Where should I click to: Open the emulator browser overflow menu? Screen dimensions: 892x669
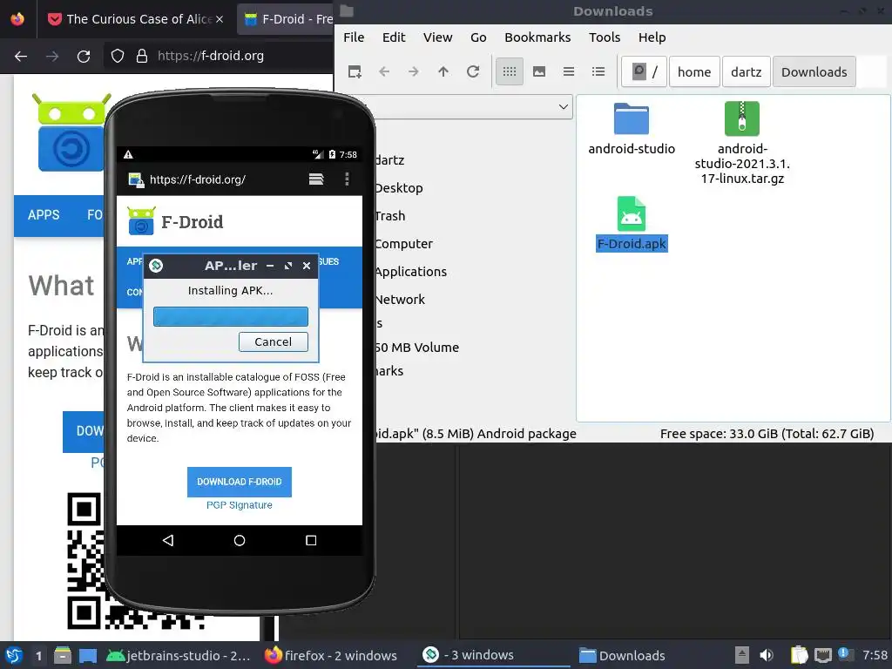pos(347,179)
